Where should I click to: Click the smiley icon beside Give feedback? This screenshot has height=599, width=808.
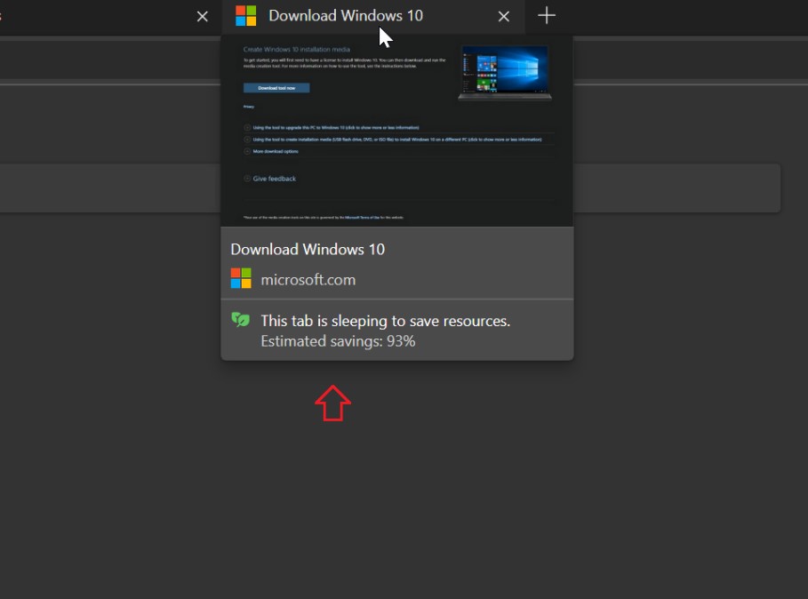click(x=247, y=178)
